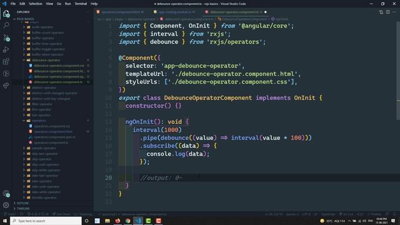The image size is (400, 225).
Task: Collapse the operators folder
Action: pos(39,121)
